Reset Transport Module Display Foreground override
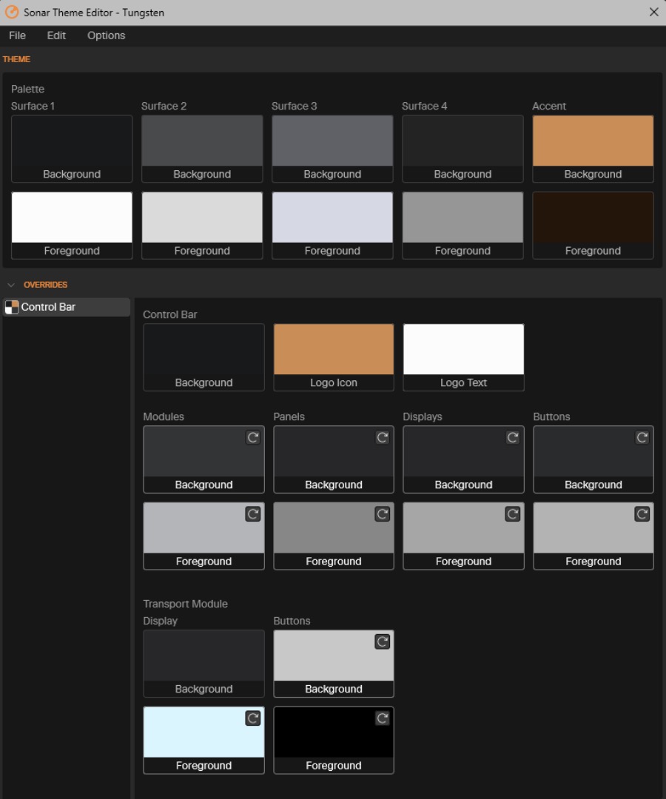The width and height of the screenshot is (666, 799). tap(253, 718)
